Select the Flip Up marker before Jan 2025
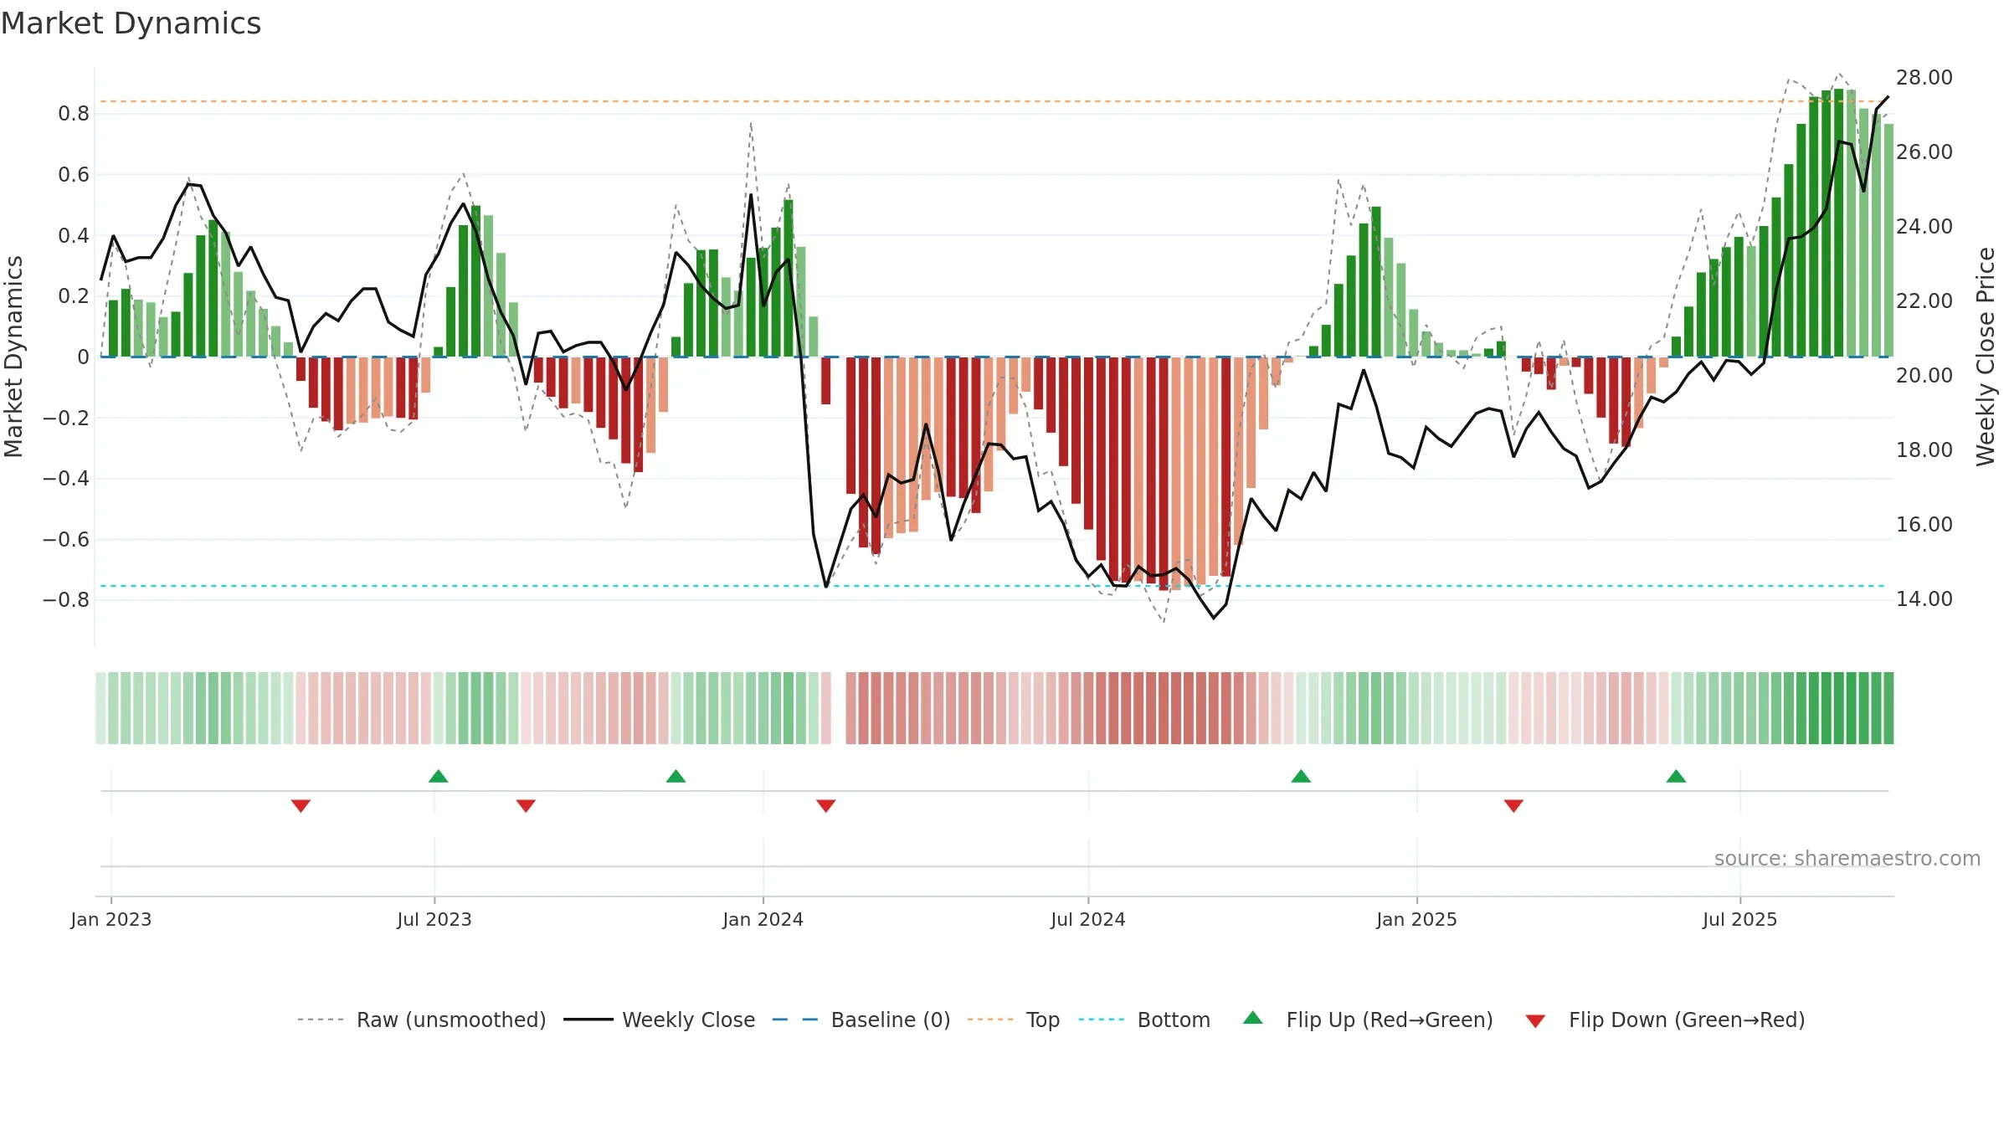Viewport: 2009px width, 1130px height. (x=1301, y=776)
